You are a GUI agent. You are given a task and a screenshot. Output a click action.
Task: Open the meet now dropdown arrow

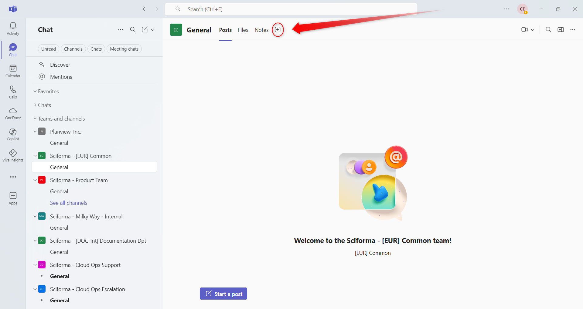[533, 30]
